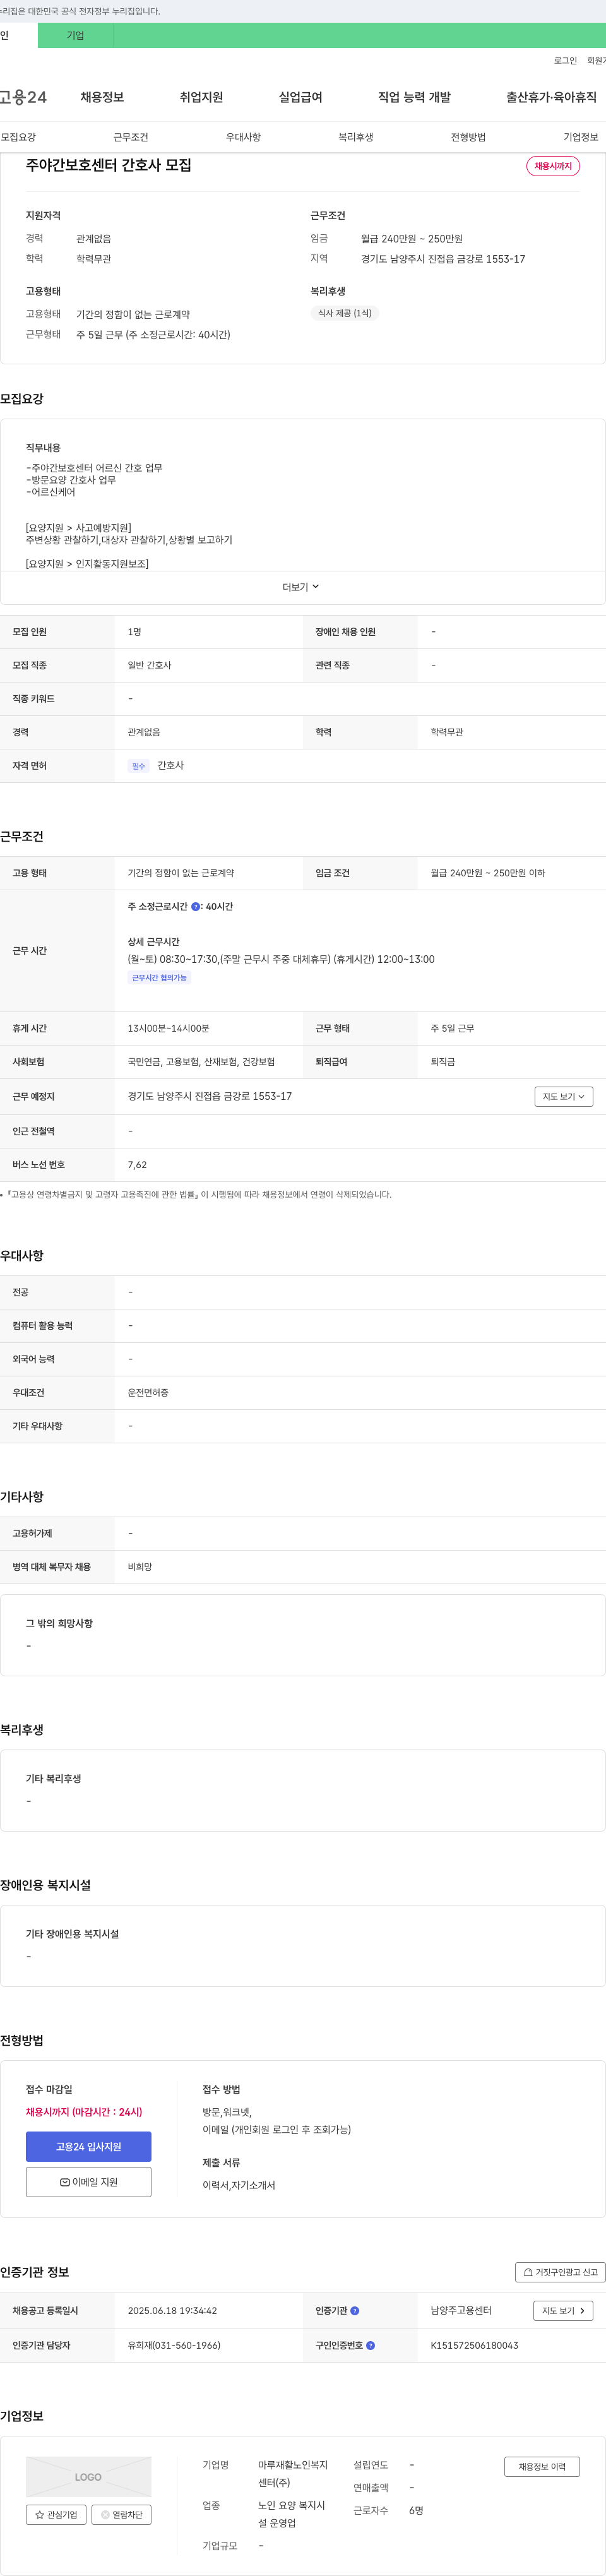Open 지도 보기 dropdown for 근무 예정지
The height and width of the screenshot is (2576, 606).
(564, 1097)
